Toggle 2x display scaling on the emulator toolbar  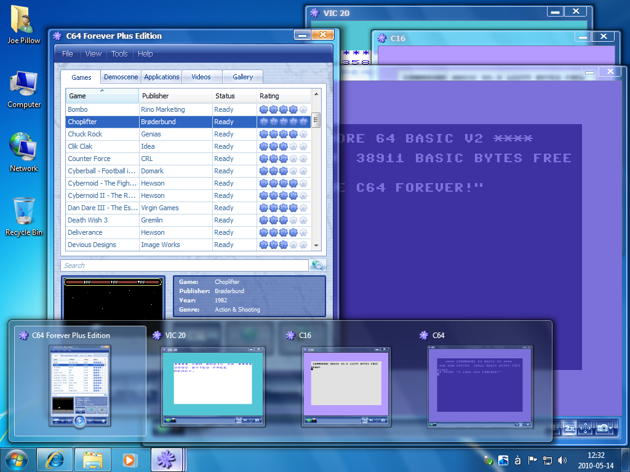click(x=570, y=428)
